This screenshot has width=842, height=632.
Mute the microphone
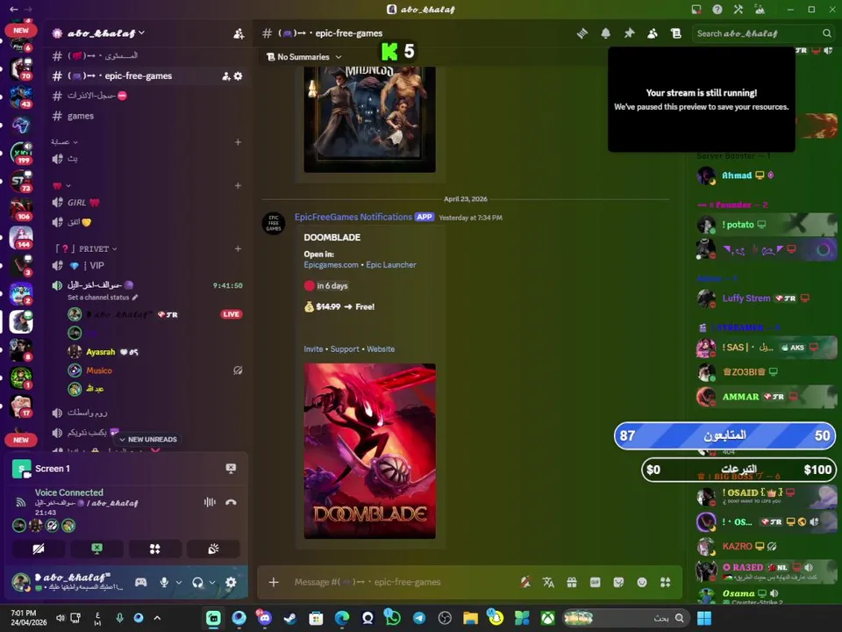click(x=164, y=582)
